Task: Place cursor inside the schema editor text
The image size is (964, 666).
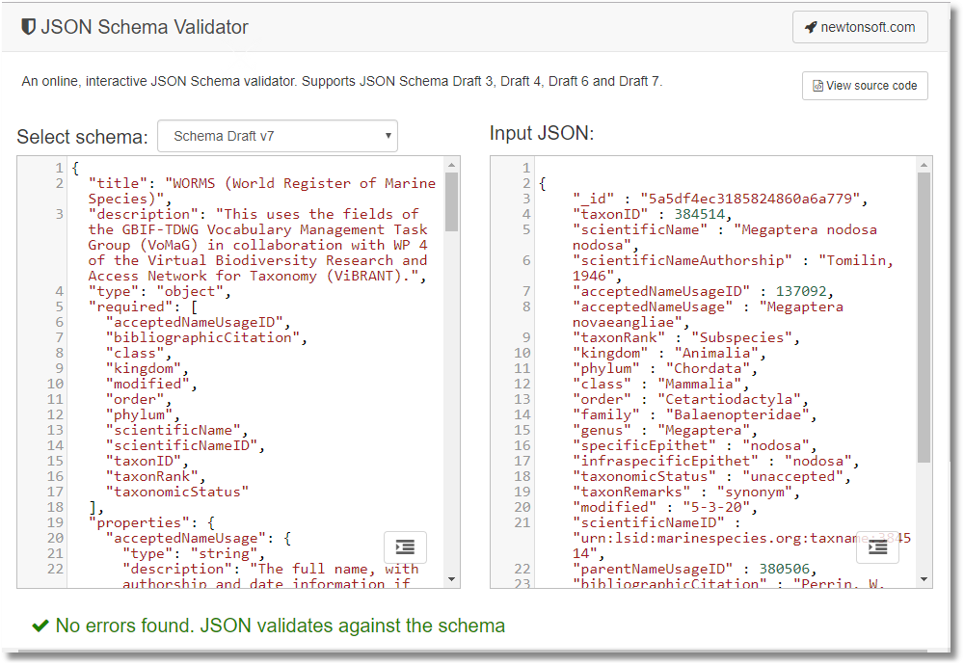Action: 241,434
